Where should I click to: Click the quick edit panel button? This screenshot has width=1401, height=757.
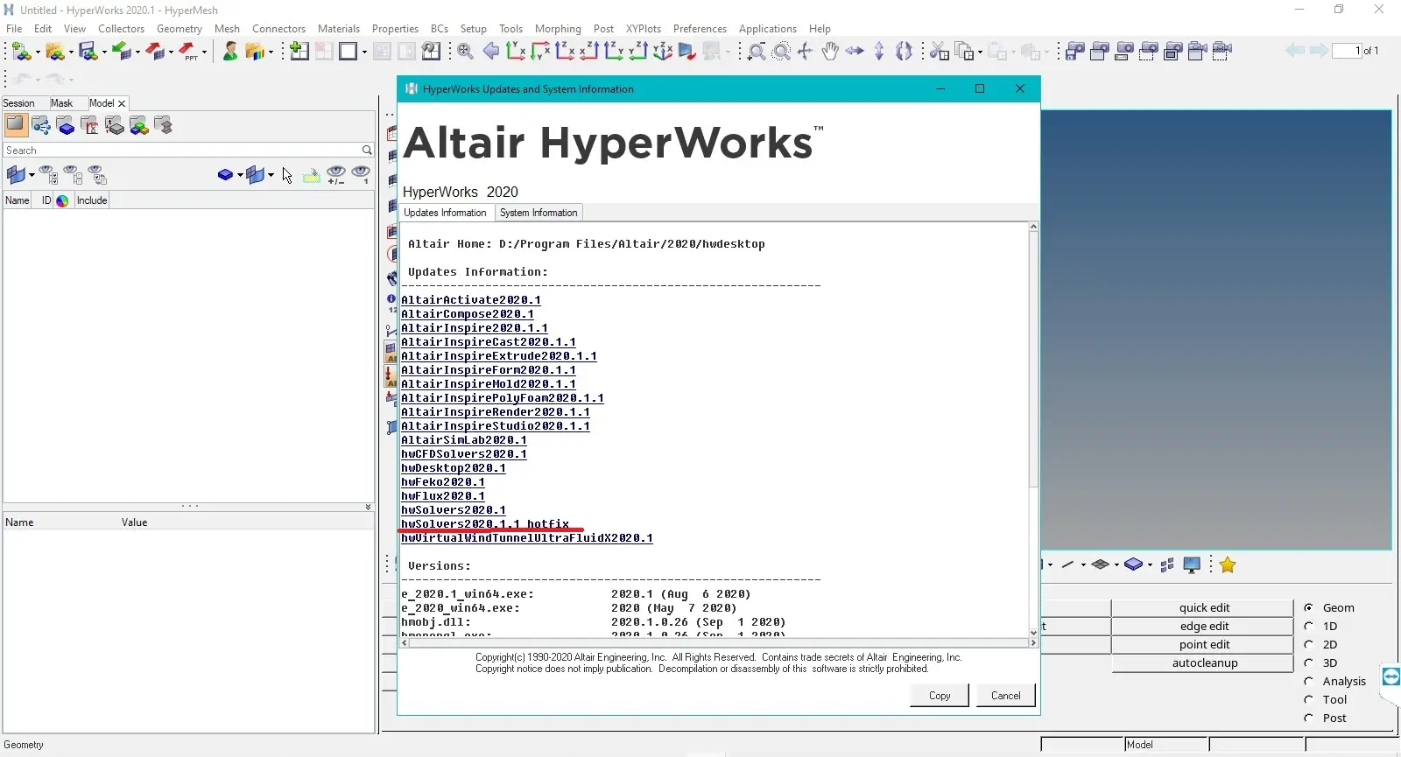tap(1203, 607)
